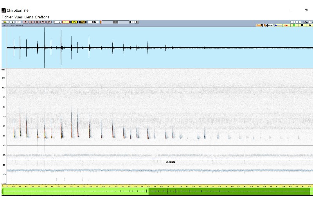Open the Liens menu
This screenshot has height=208, width=313.
click(x=29, y=17)
